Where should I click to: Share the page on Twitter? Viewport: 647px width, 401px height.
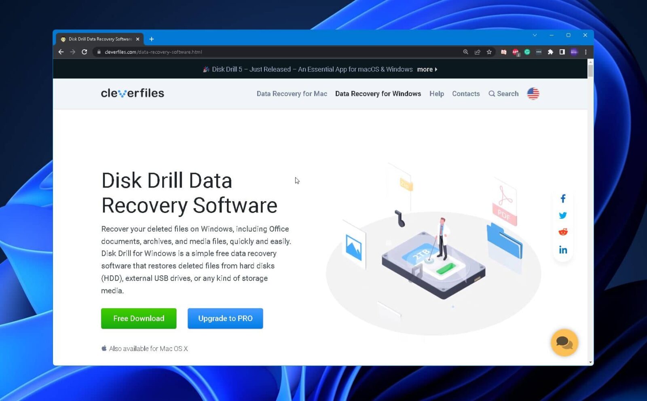point(563,215)
